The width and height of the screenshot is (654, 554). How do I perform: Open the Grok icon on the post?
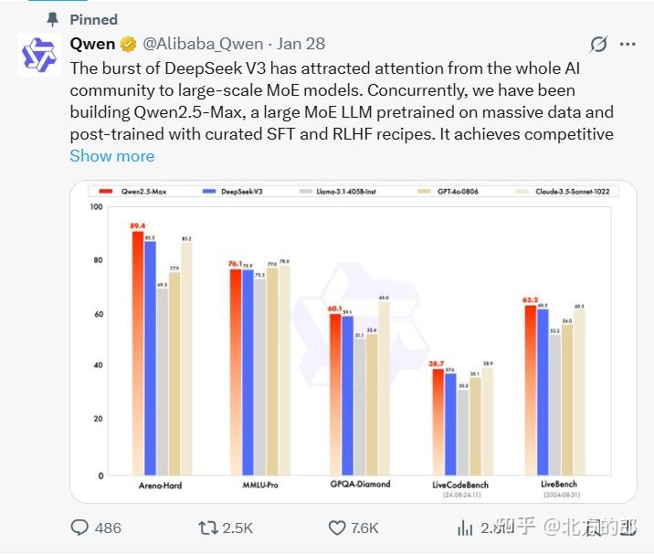[x=599, y=44]
